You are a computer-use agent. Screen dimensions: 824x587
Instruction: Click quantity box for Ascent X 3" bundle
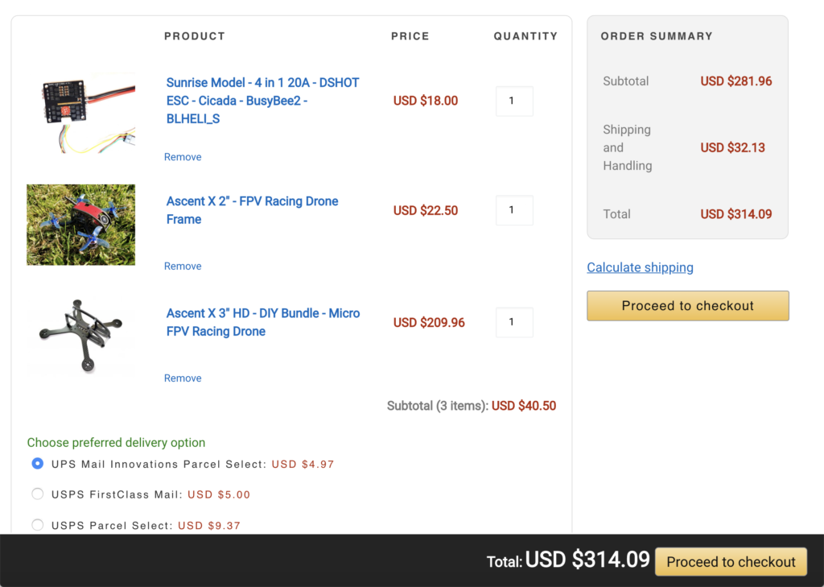(x=514, y=322)
